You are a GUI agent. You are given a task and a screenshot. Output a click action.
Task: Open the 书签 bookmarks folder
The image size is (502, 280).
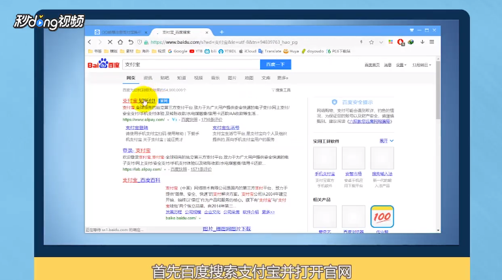tap(95, 51)
